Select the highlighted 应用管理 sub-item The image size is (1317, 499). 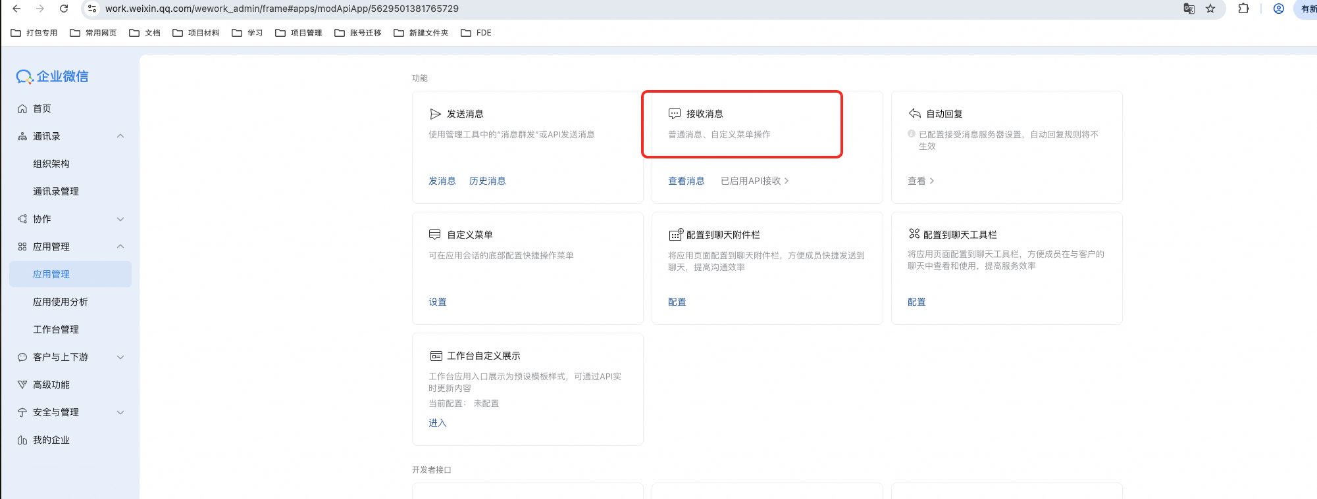tap(70, 274)
